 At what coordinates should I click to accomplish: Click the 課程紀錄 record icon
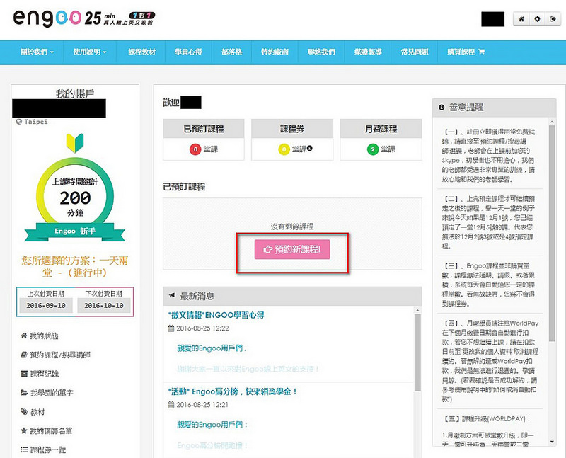[x=23, y=374]
